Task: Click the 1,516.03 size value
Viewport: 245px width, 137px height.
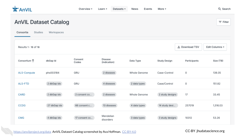Action: 218,105
